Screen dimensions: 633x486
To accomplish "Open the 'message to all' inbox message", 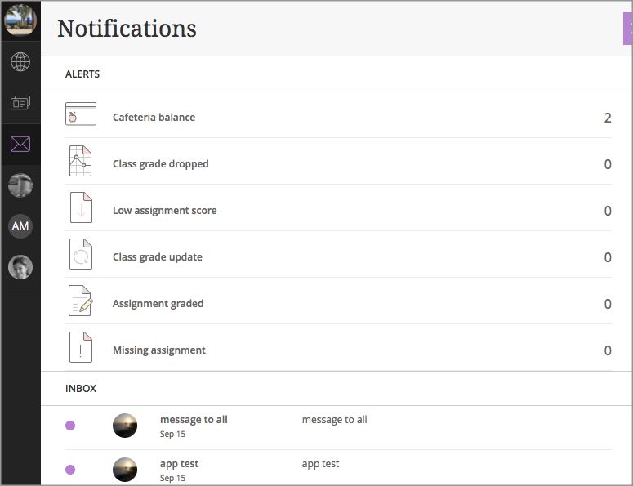I will click(x=338, y=427).
